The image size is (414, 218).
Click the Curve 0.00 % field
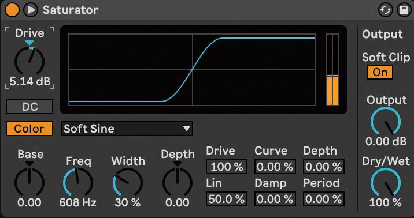[275, 167]
